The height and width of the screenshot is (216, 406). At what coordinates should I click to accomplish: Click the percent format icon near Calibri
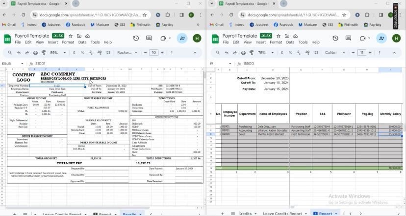[x=290, y=53]
